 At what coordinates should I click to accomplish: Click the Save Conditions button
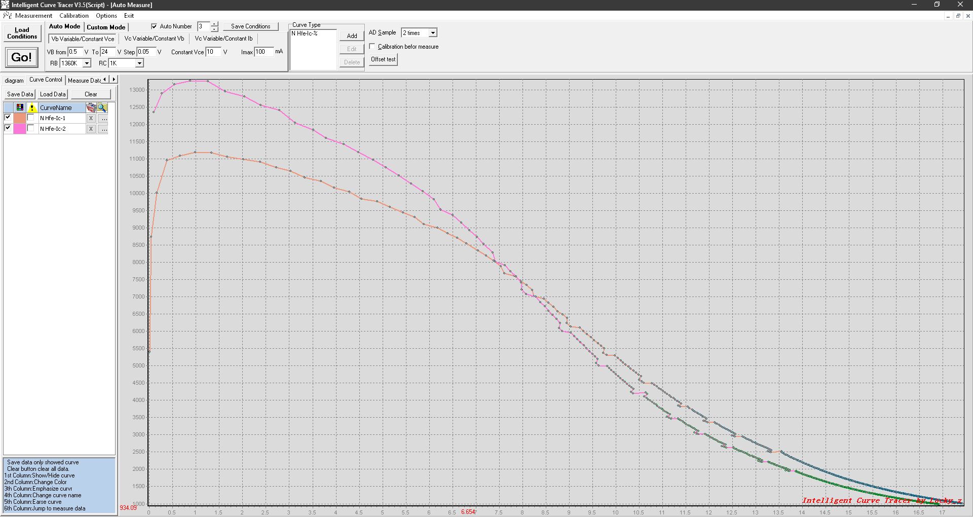[x=251, y=26]
